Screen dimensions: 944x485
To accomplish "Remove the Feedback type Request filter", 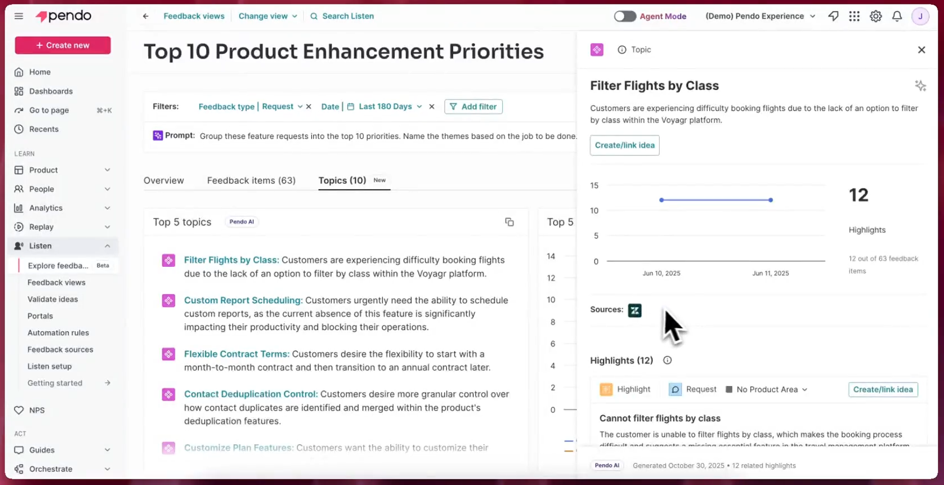I will (309, 106).
